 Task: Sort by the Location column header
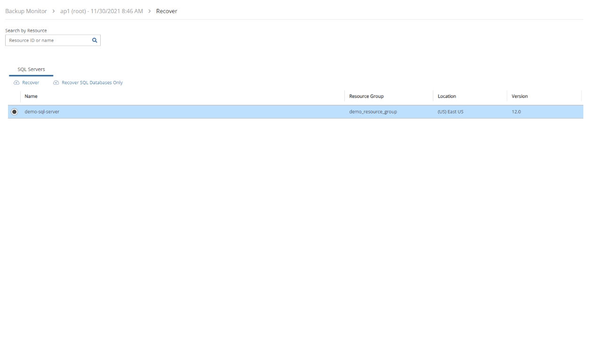point(446,96)
